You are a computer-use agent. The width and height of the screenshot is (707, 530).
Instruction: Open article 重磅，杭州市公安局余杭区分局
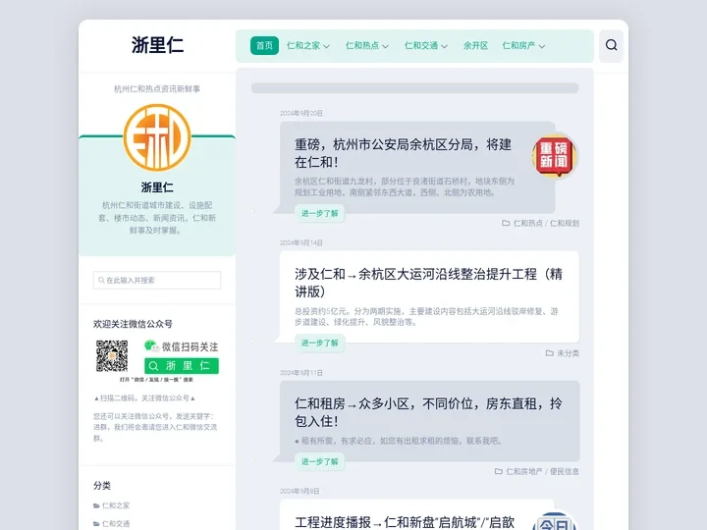coord(404,153)
